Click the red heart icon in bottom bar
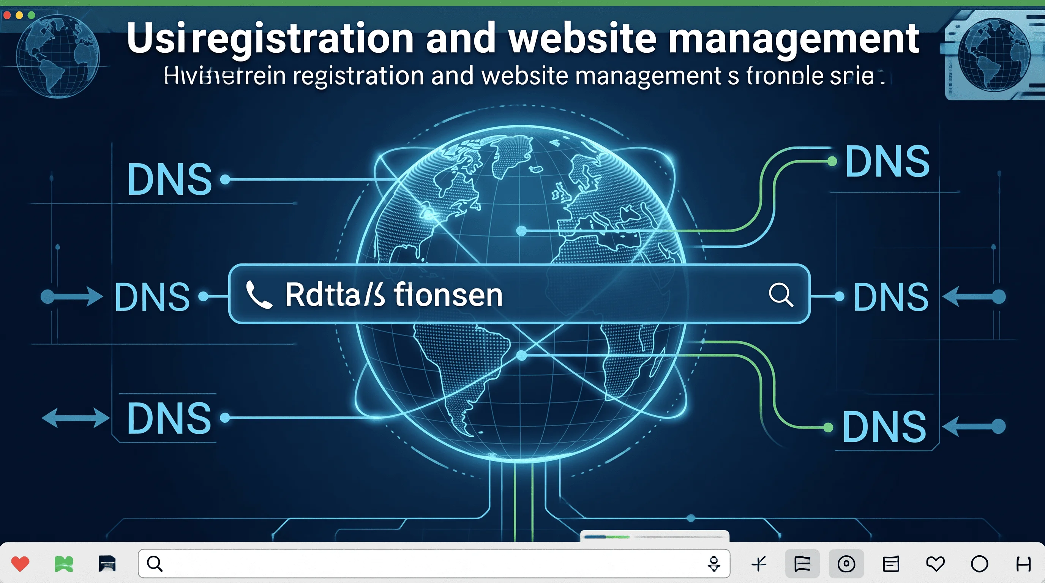This screenshot has height=583, width=1045. [x=20, y=564]
